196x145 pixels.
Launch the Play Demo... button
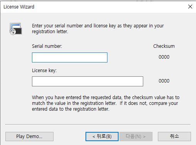point(29,137)
